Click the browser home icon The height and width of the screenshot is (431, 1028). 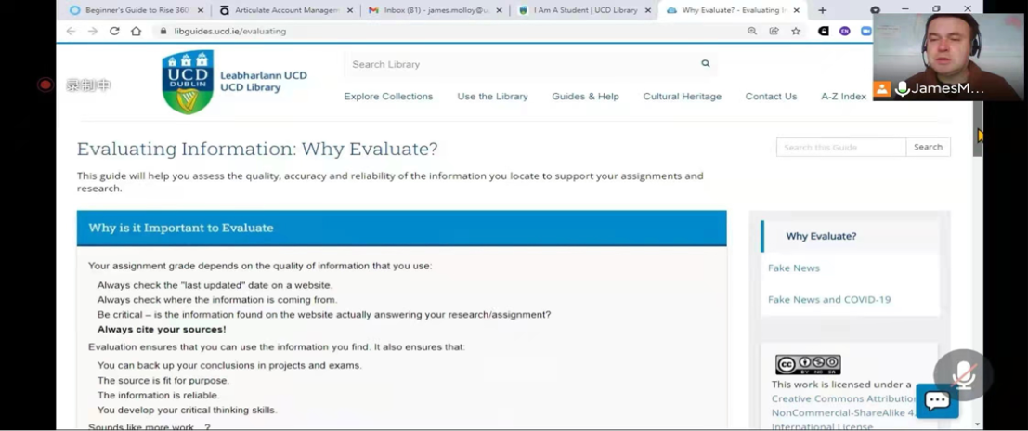click(x=136, y=31)
